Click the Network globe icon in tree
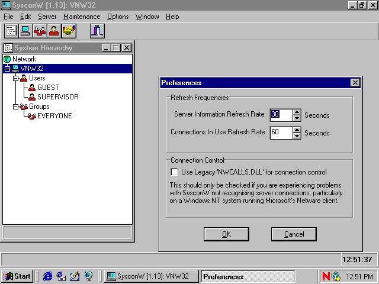 7,59
